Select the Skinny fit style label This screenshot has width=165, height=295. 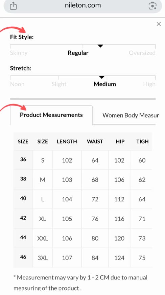19,53
